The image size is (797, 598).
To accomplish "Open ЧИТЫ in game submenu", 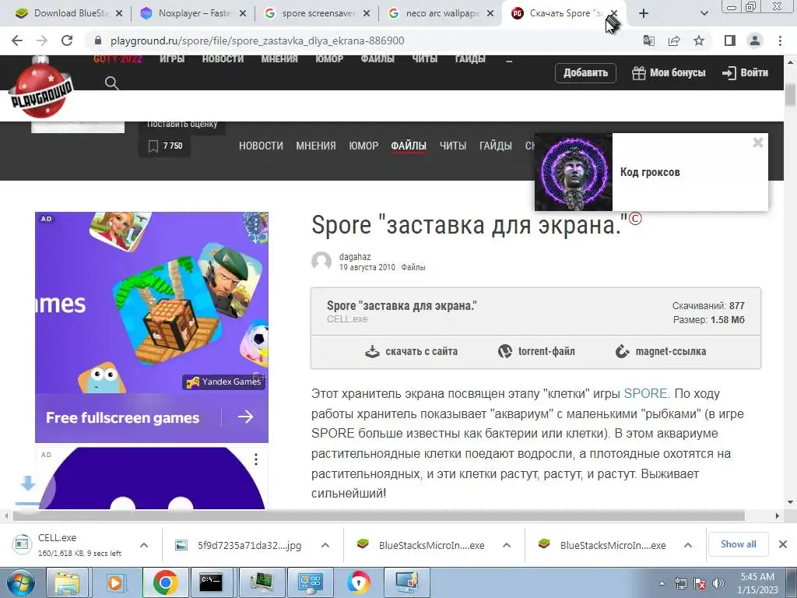I will point(452,146).
